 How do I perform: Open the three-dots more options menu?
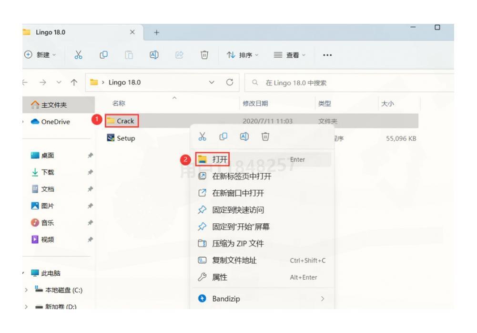pyautogui.click(x=327, y=55)
